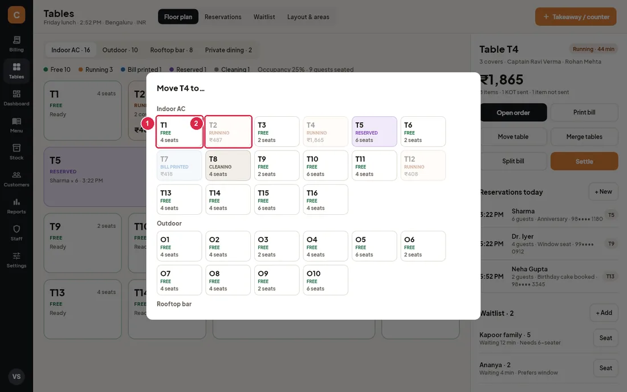627x392 pixels.
Task: Choose outdoor table O8
Action: (x=228, y=280)
